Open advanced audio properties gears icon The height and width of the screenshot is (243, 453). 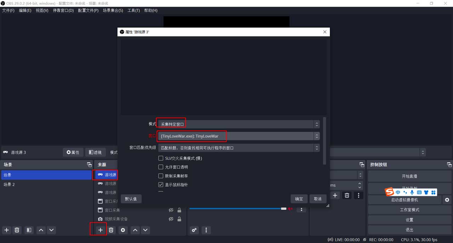tap(194, 230)
